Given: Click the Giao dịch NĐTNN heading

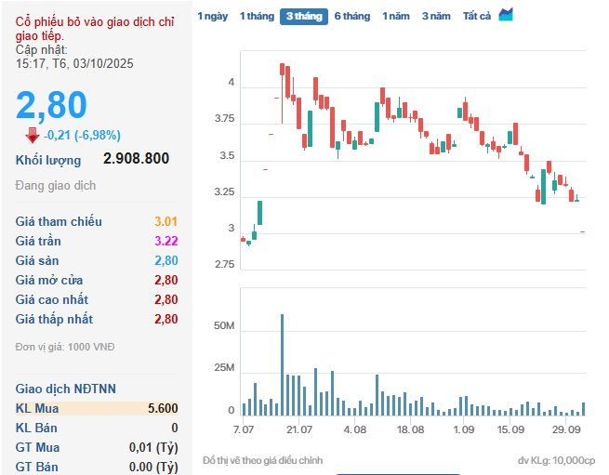Looking at the screenshot, I should coord(66,388).
